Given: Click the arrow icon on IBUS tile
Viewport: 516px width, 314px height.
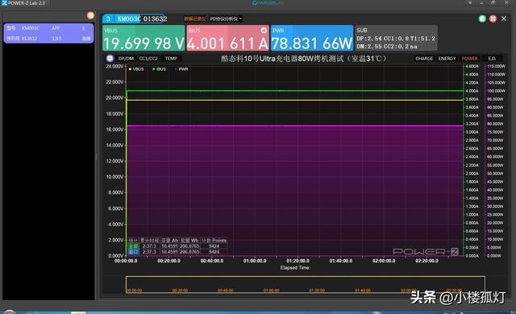Looking at the screenshot, I should coord(264,31).
